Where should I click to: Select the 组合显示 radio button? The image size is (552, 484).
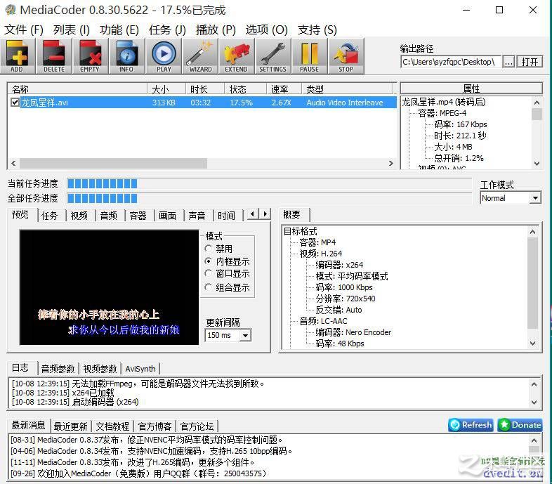(208, 287)
